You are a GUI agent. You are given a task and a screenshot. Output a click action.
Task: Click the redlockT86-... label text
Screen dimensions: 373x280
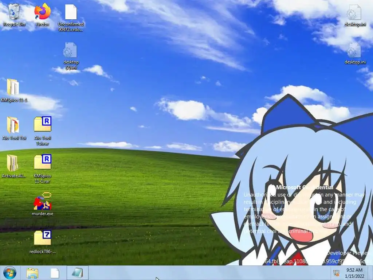[x=43, y=252]
